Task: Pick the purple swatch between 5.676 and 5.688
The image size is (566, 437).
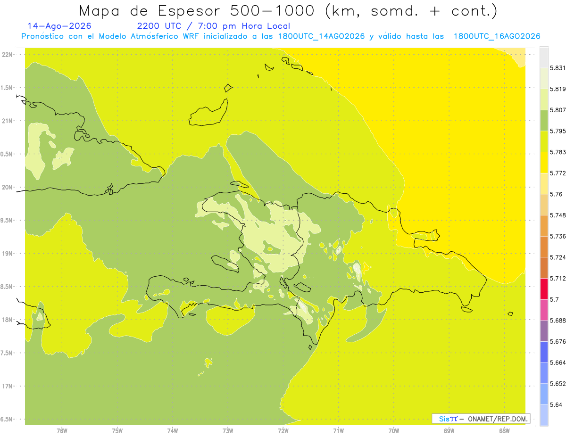Action: point(544,331)
